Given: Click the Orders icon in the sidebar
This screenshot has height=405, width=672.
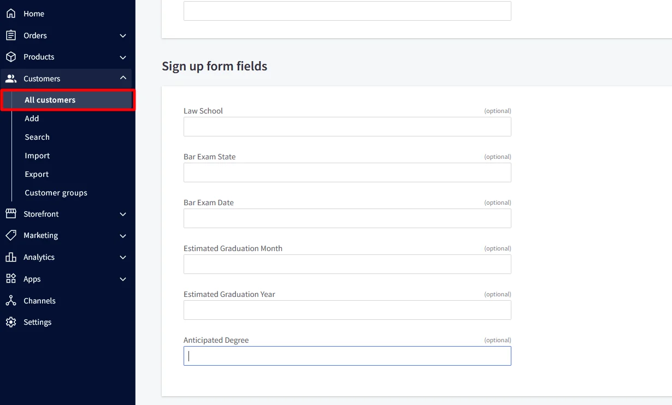Looking at the screenshot, I should click(11, 35).
